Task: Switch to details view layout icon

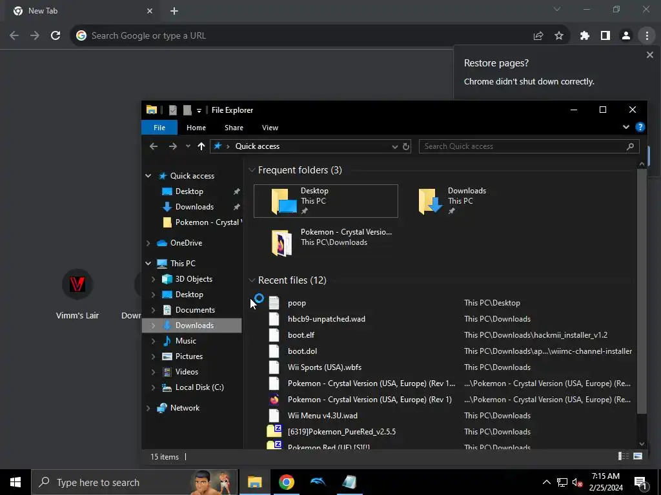Action: (x=623, y=456)
